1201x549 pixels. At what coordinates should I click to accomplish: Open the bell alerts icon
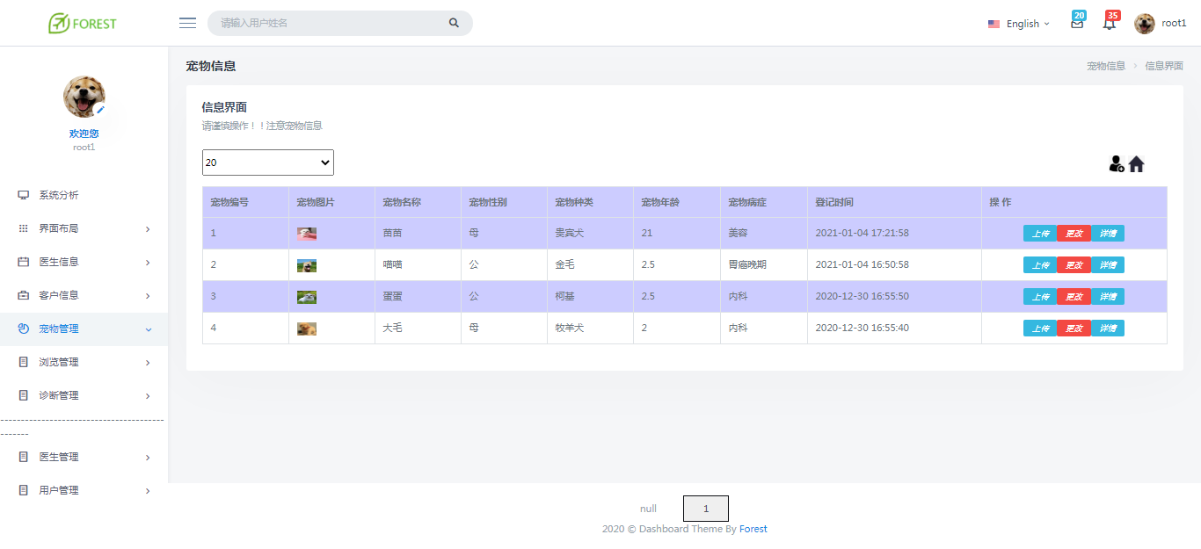pos(1110,24)
